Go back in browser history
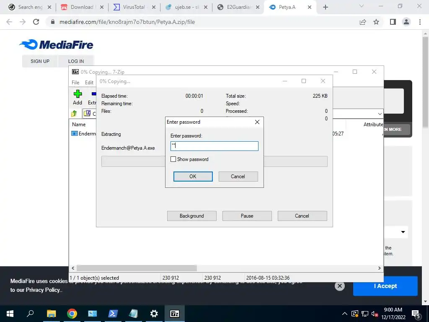The height and width of the screenshot is (322, 429). click(x=9, y=22)
